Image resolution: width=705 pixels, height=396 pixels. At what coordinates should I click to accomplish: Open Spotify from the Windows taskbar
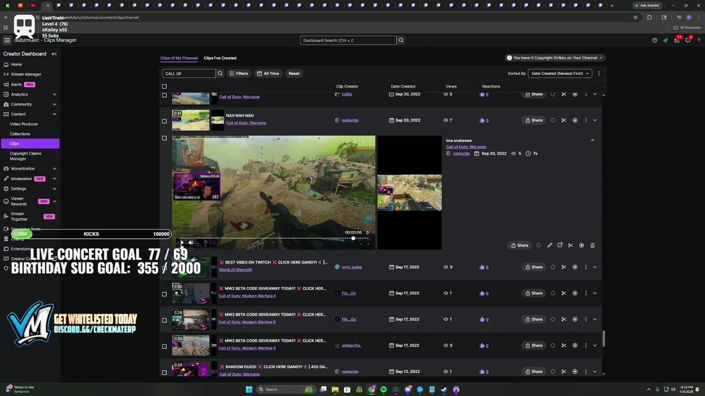point(384,389)
